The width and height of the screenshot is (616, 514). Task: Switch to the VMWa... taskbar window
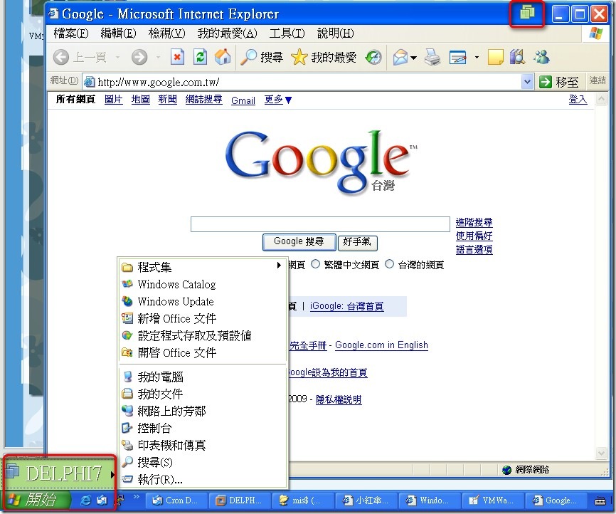click(492, 500)
